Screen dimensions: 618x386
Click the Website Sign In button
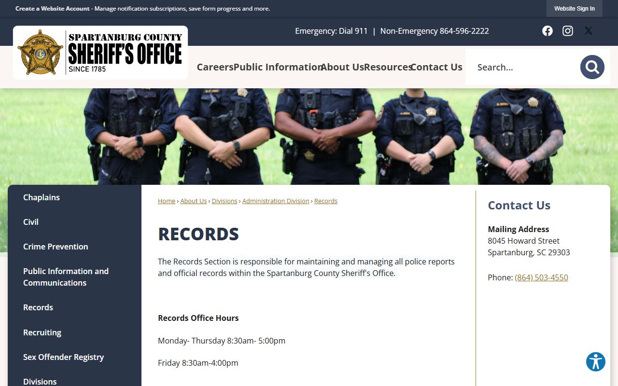575,9
